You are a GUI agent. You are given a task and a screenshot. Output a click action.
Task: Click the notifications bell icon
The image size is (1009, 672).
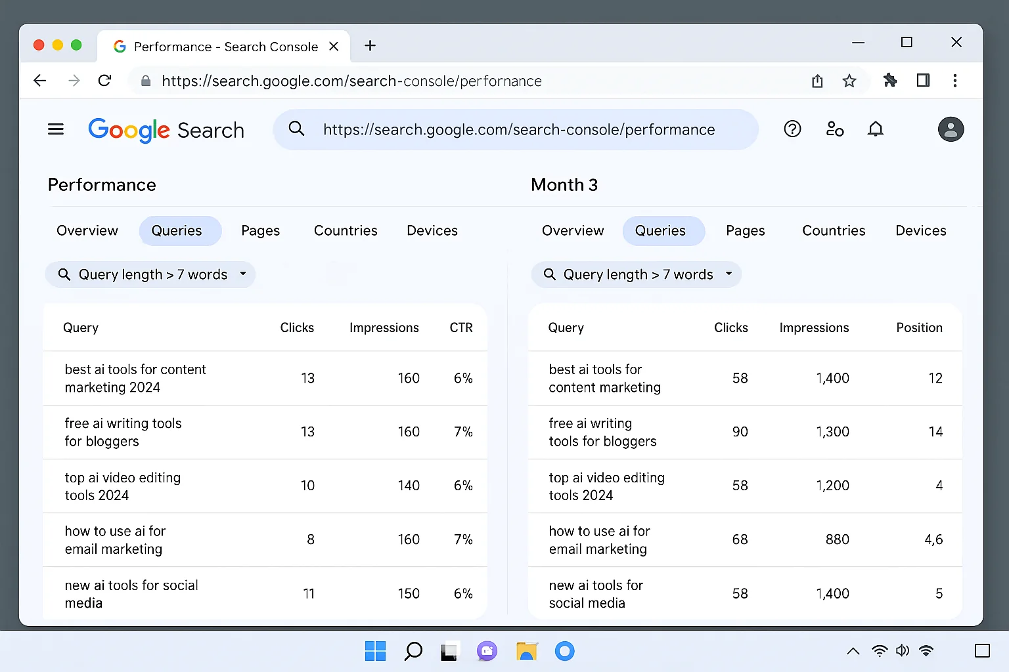(876, 129)
